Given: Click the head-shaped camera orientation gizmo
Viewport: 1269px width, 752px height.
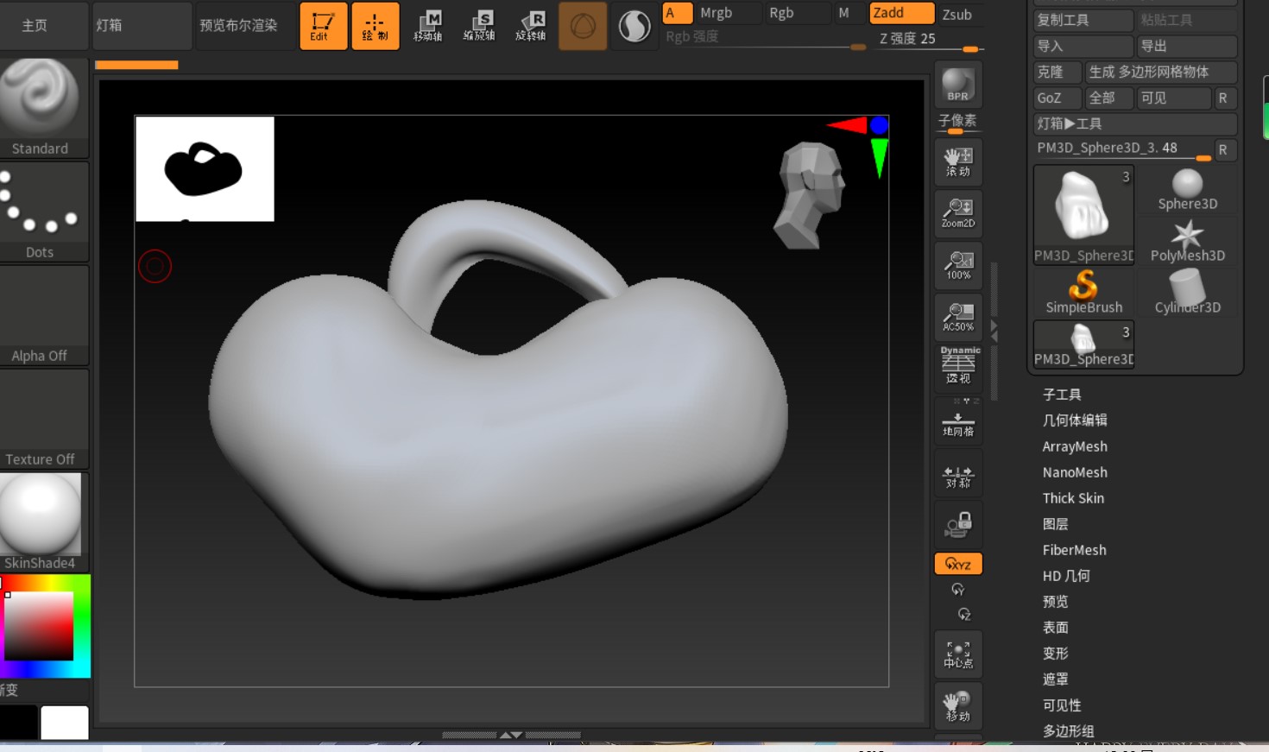Looking at the screenshot, I should (x=810, y=195).
